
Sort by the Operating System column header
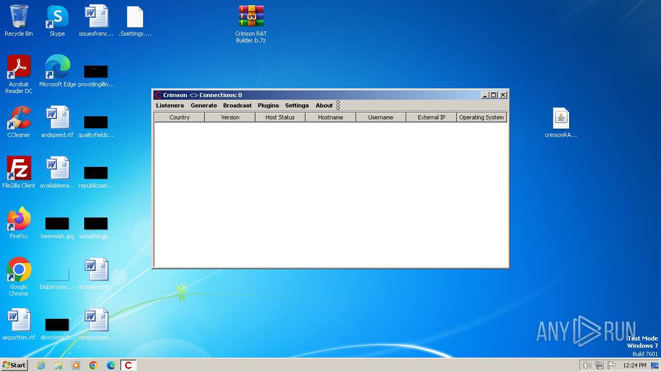click(x=481, y=117)
